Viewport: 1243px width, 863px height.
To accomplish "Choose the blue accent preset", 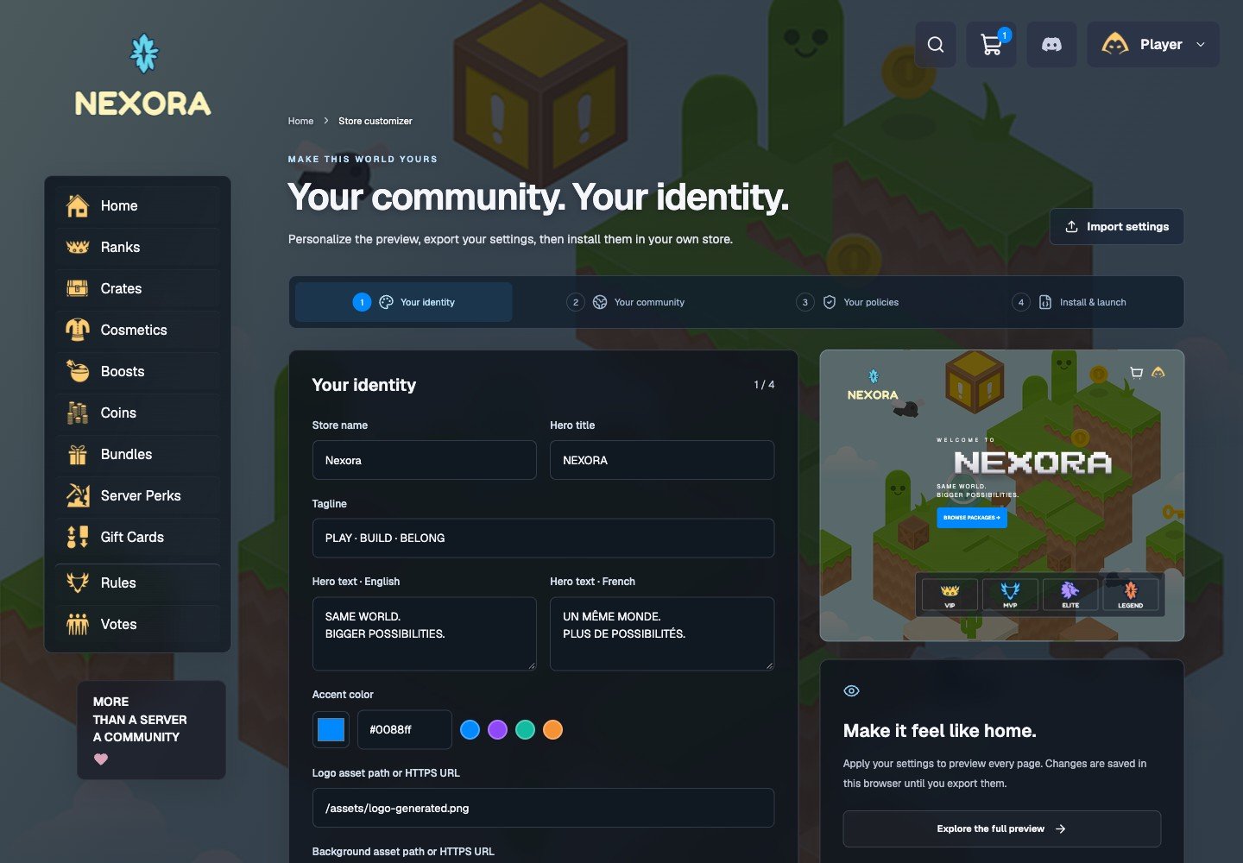I will click(470, 730).
